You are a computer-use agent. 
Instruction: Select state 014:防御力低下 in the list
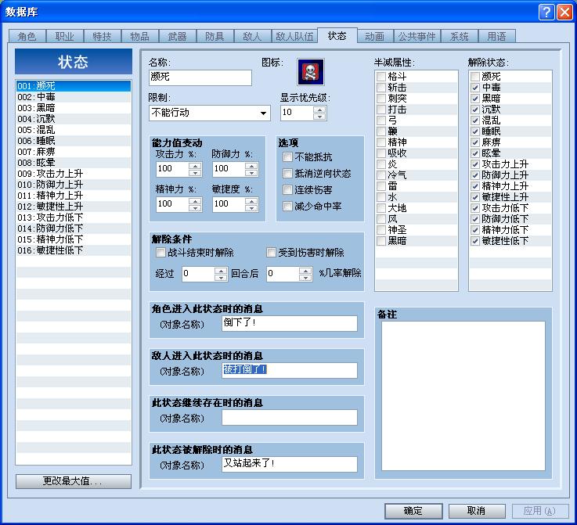74,228
